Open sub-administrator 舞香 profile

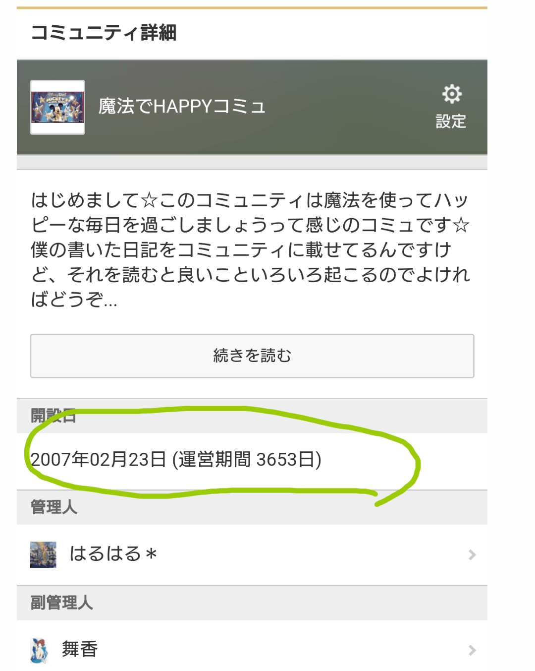click(252, 650)
